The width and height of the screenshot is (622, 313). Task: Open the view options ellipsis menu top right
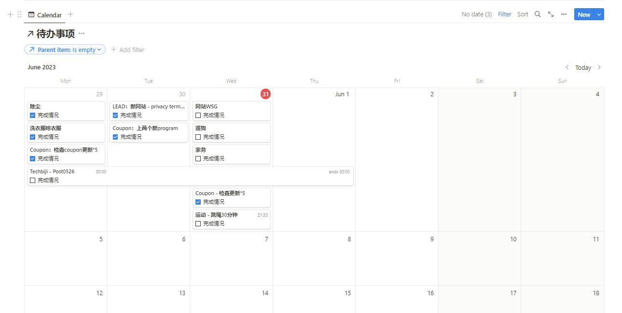pyautogui.click(x=564, y=14)
